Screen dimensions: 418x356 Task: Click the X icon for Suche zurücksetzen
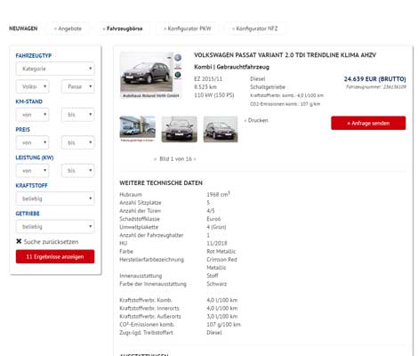tap(19, 241)
